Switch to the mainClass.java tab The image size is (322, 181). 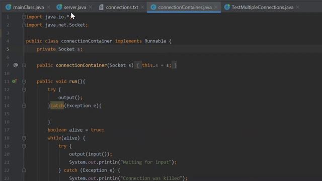point(28,8)
